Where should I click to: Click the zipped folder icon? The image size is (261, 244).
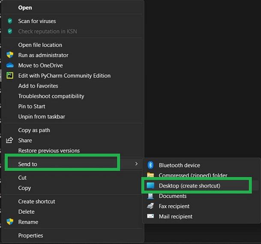click(150, 175)
